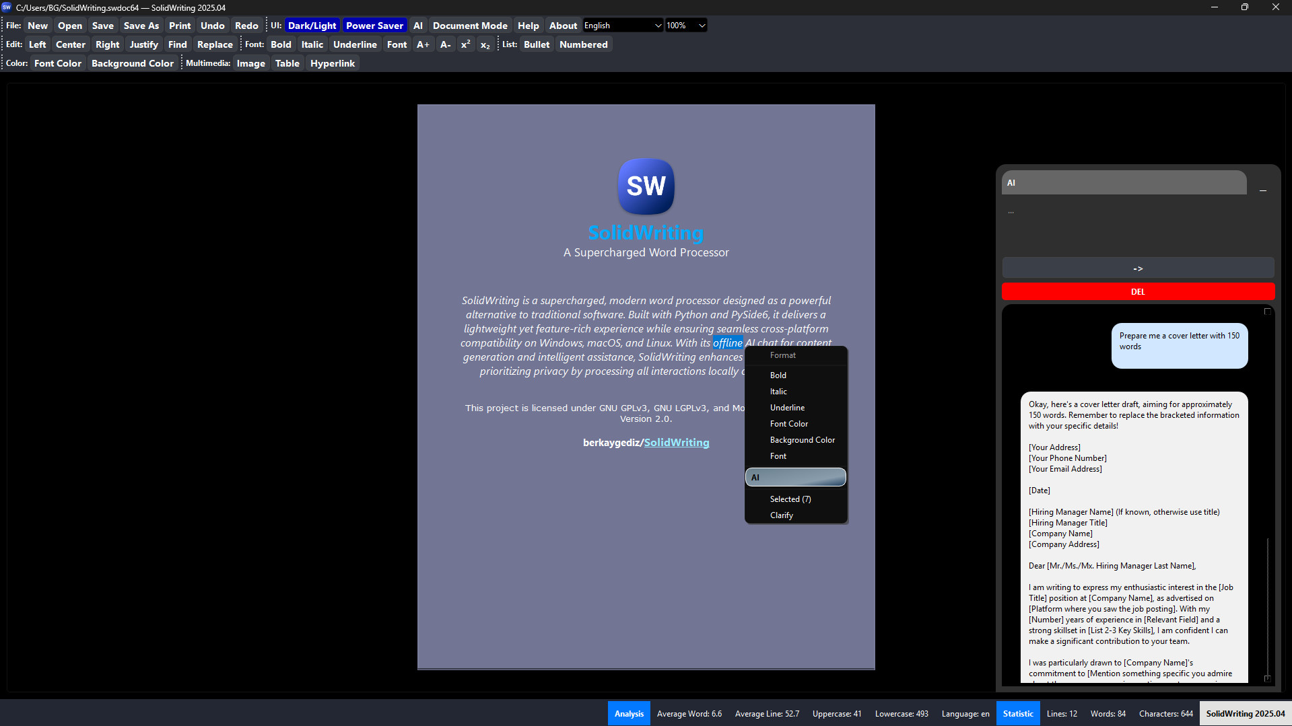The width and height of the screenshot is (1292, 726).
Task: Click the SW logo in the document
Action: pos(646,186)
